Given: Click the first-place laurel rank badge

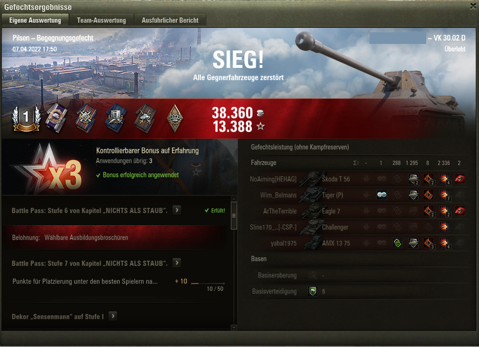Looking at the screenshot, I should pyautogui.click(x=26, y=118).
